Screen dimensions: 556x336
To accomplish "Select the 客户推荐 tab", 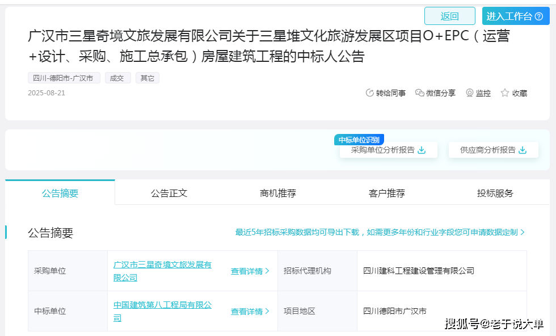I will coord(387,193).
